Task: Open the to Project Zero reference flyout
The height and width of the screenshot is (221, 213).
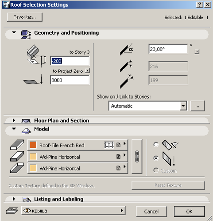Action: (87, 71)
